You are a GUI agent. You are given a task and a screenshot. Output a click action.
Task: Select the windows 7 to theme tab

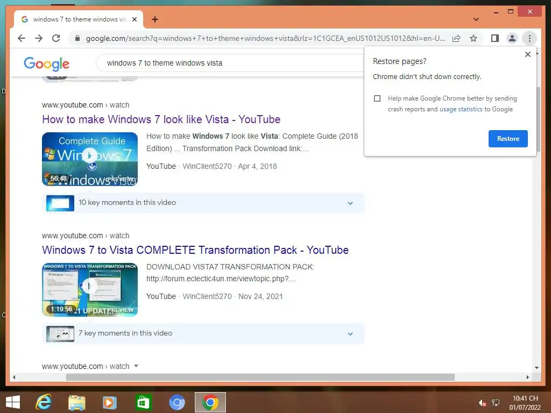pos(79,19)
